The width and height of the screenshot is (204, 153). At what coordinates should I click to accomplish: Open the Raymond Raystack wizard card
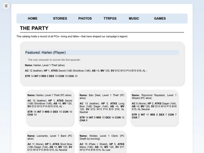(x=154, y=108)
